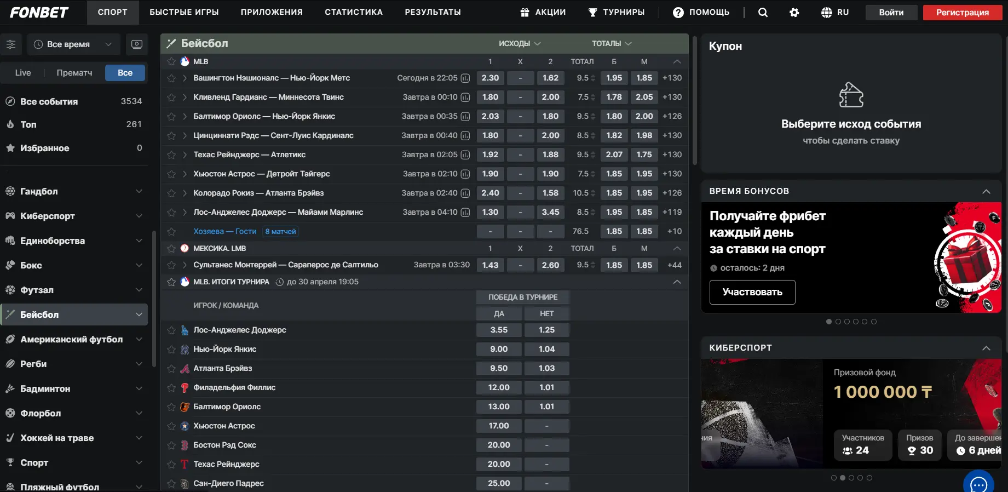This screenshot has width=1008, height=492.
Task: Click the Top flame icon in sidebar
Action: click(10, 124)
